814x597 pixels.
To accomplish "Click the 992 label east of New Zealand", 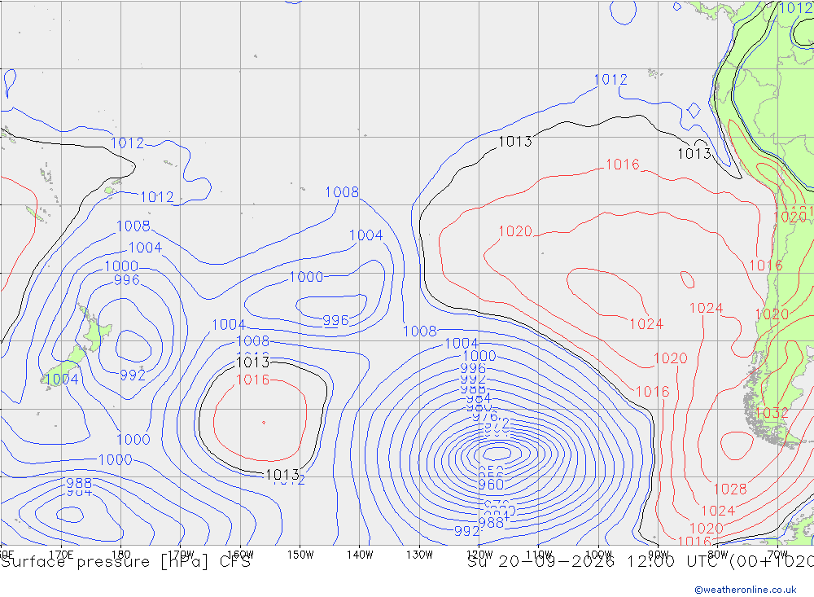I will point(133,375).
